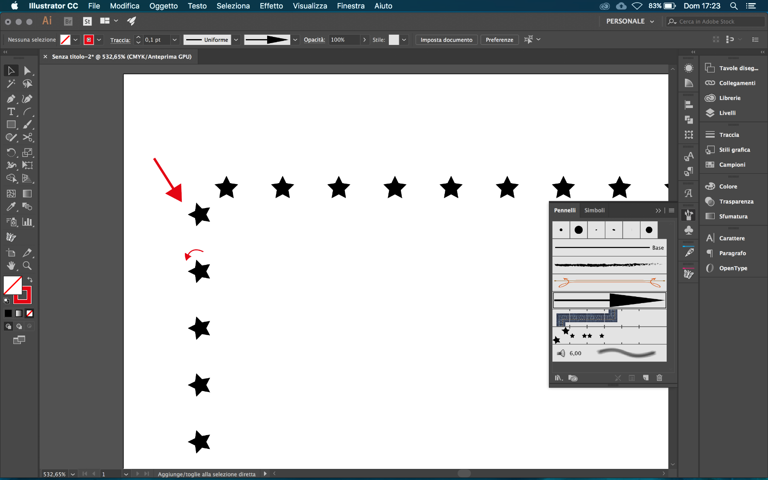The width and height of the screenshot is (768, 480).
Task: Select the Rotate tool
Action: [x=11, y=152]
